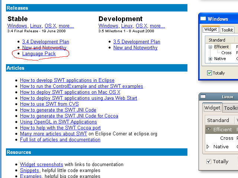Toggle the Totally checkbox in Linux screenshot
Viewport: 238px width, 178px height.
[209, 161]
